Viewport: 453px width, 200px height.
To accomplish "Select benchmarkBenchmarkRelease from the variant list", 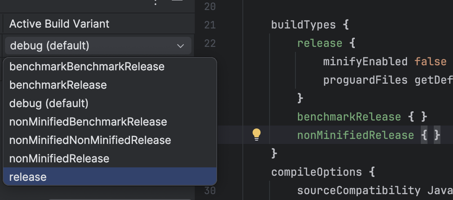I will 87,67.
